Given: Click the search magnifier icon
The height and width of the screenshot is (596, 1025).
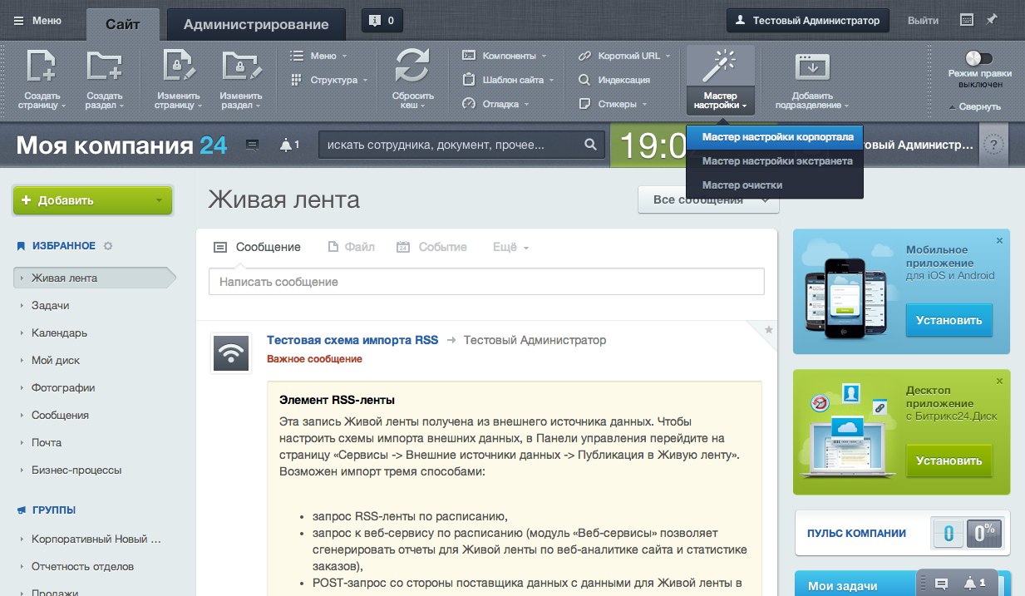Looking at the screenshot, I should click(x=590, y=145).
